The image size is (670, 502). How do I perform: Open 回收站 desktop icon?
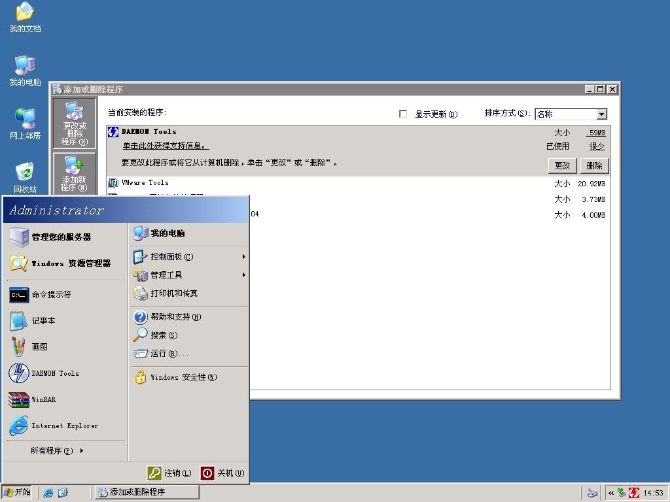[25, 177]
